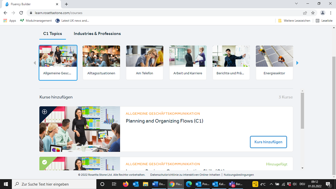Image resolution: width=336 pixels, height=189 pixels.
Task: Open the Nutzungsbedingungen footer link
Action: (239, 175)
